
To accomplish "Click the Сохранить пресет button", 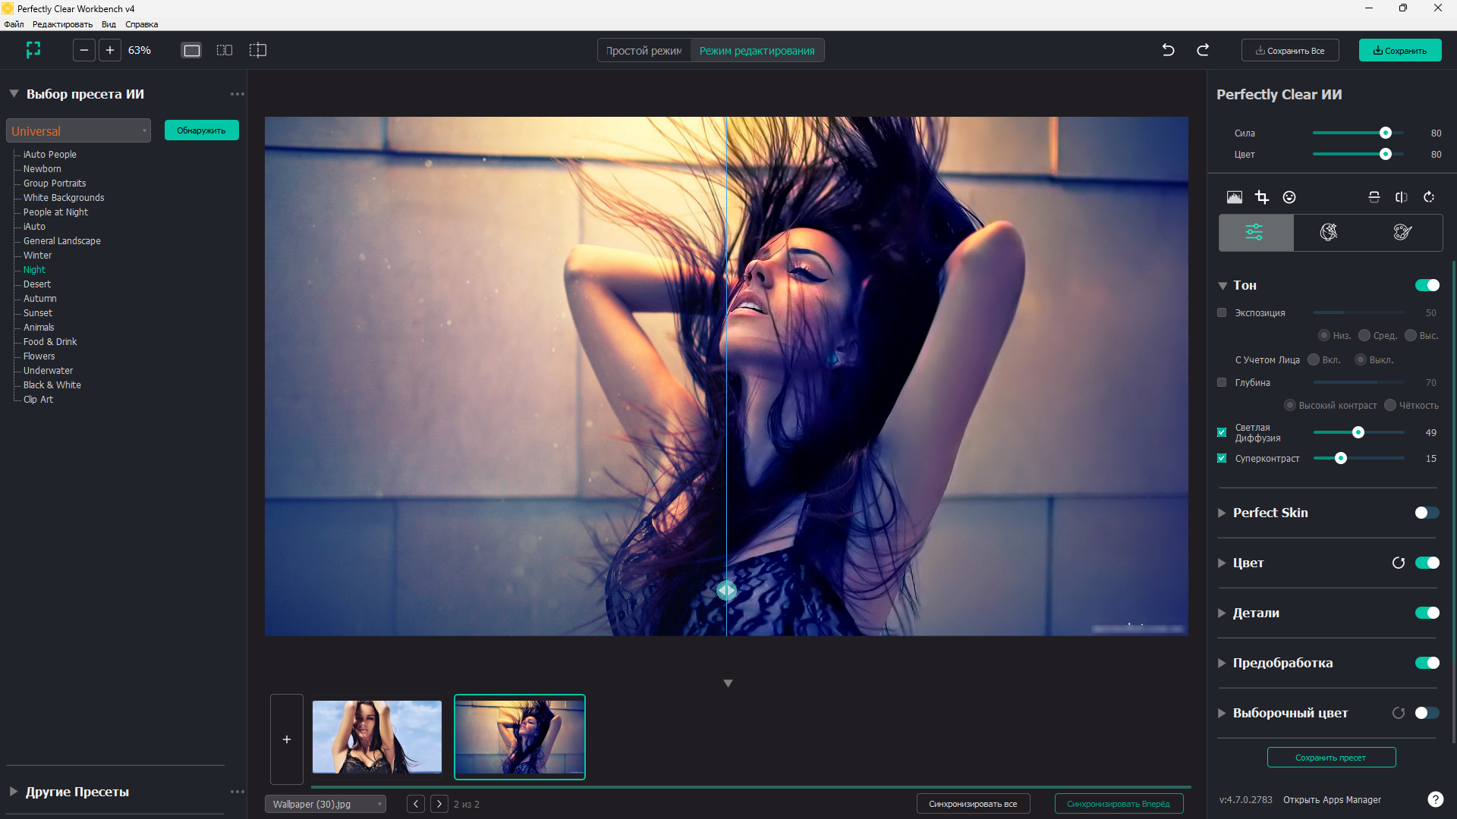I will [1331, 758].
